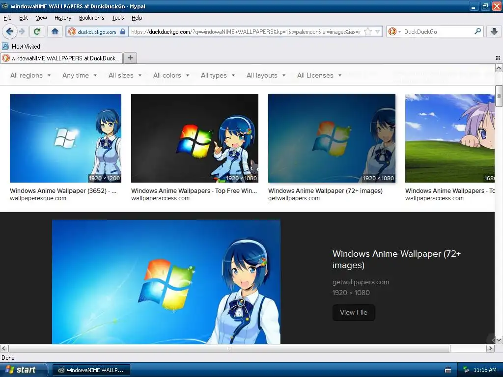Bookmark this page with the star icon
503x377 pixels.
(368, 32)
